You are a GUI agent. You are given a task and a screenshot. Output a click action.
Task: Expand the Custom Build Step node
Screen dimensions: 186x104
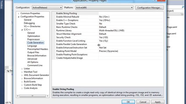22,85
